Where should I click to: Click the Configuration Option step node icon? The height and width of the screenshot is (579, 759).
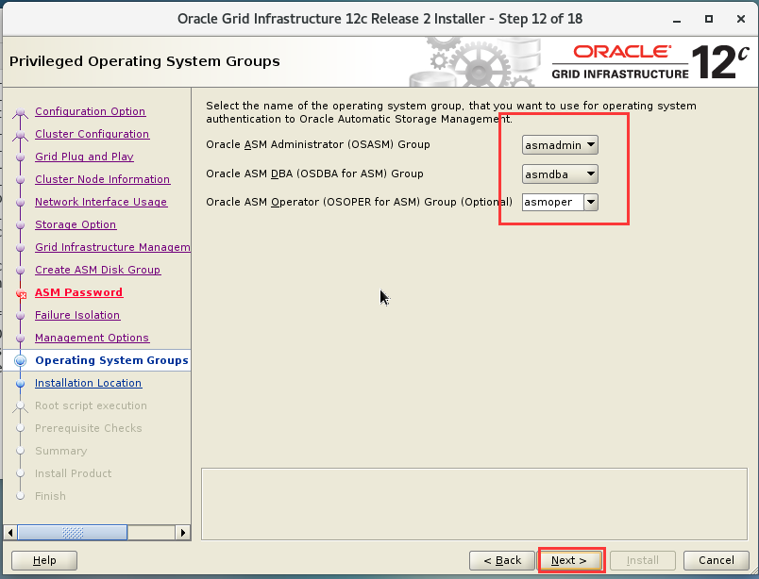click(x=21, y=112)
